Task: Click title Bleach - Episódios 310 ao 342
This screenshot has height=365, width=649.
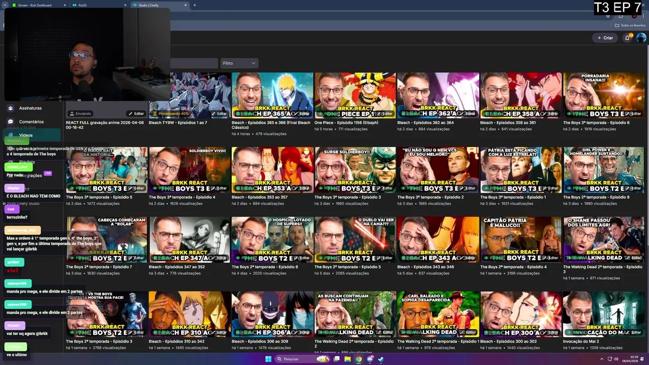Action: [x=176, y=342]
